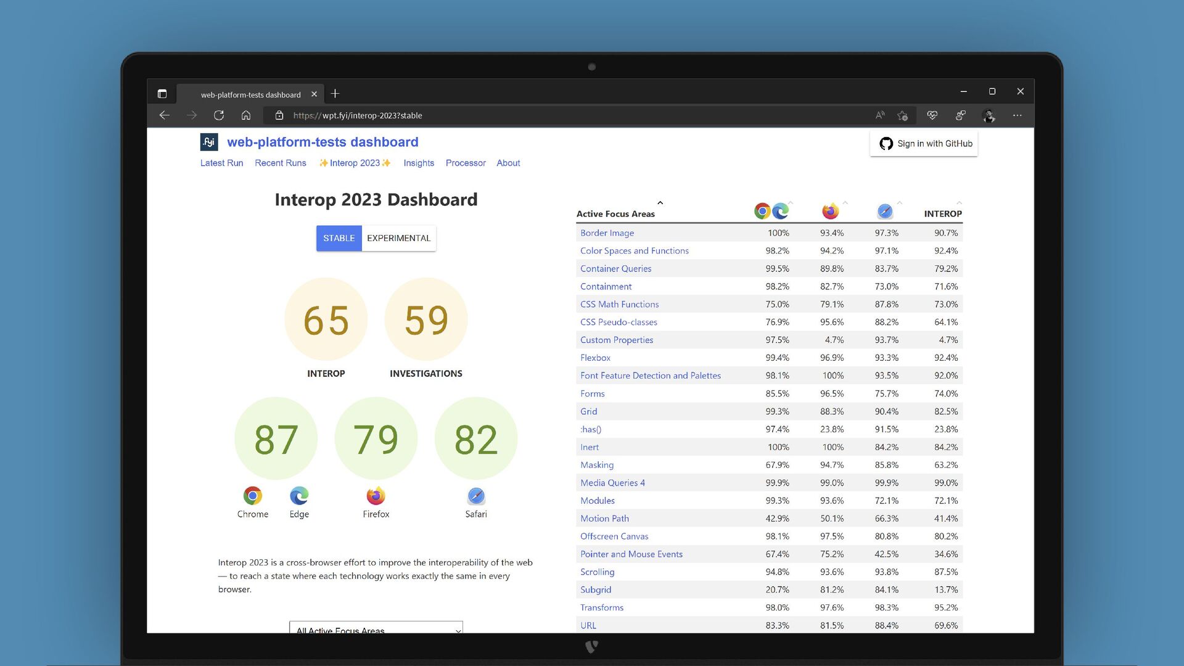The width and height of the screenshot is (1184, 666).
Task: Open browser extensions icon
Action: pyautogui.click(x=961, y=115)
